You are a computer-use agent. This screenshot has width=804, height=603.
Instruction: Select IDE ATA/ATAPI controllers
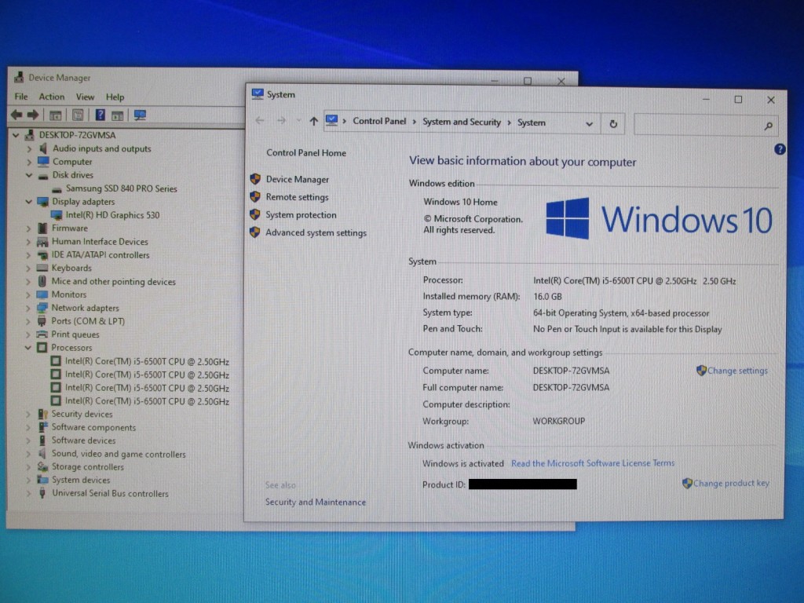(100, 255)
